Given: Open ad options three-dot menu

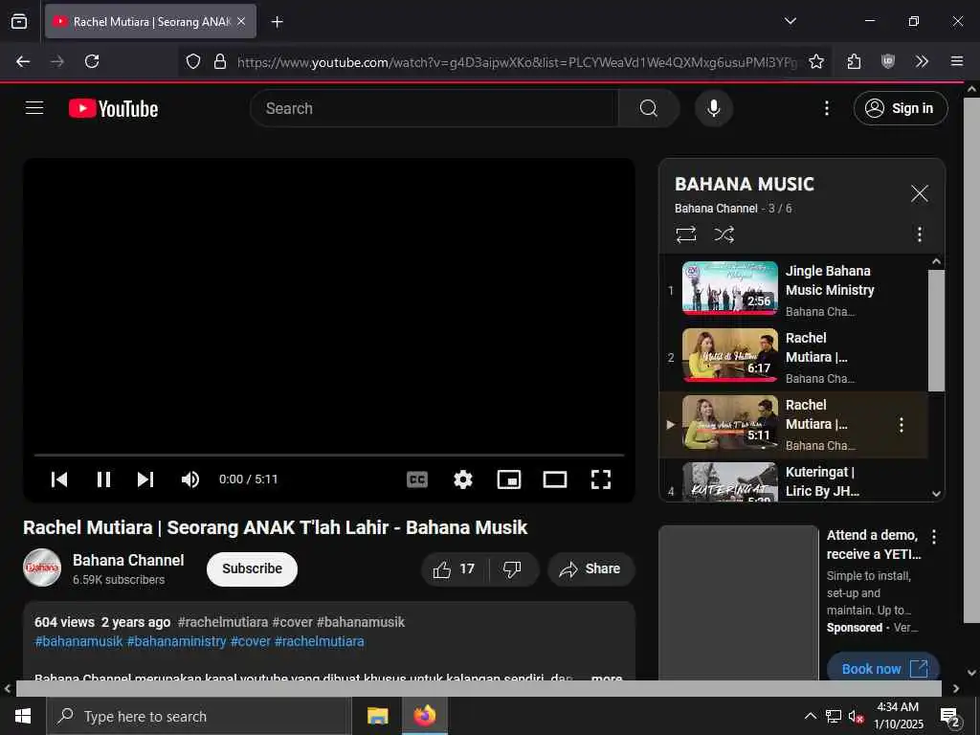Looking at the screenshot, I should (933, 536).
